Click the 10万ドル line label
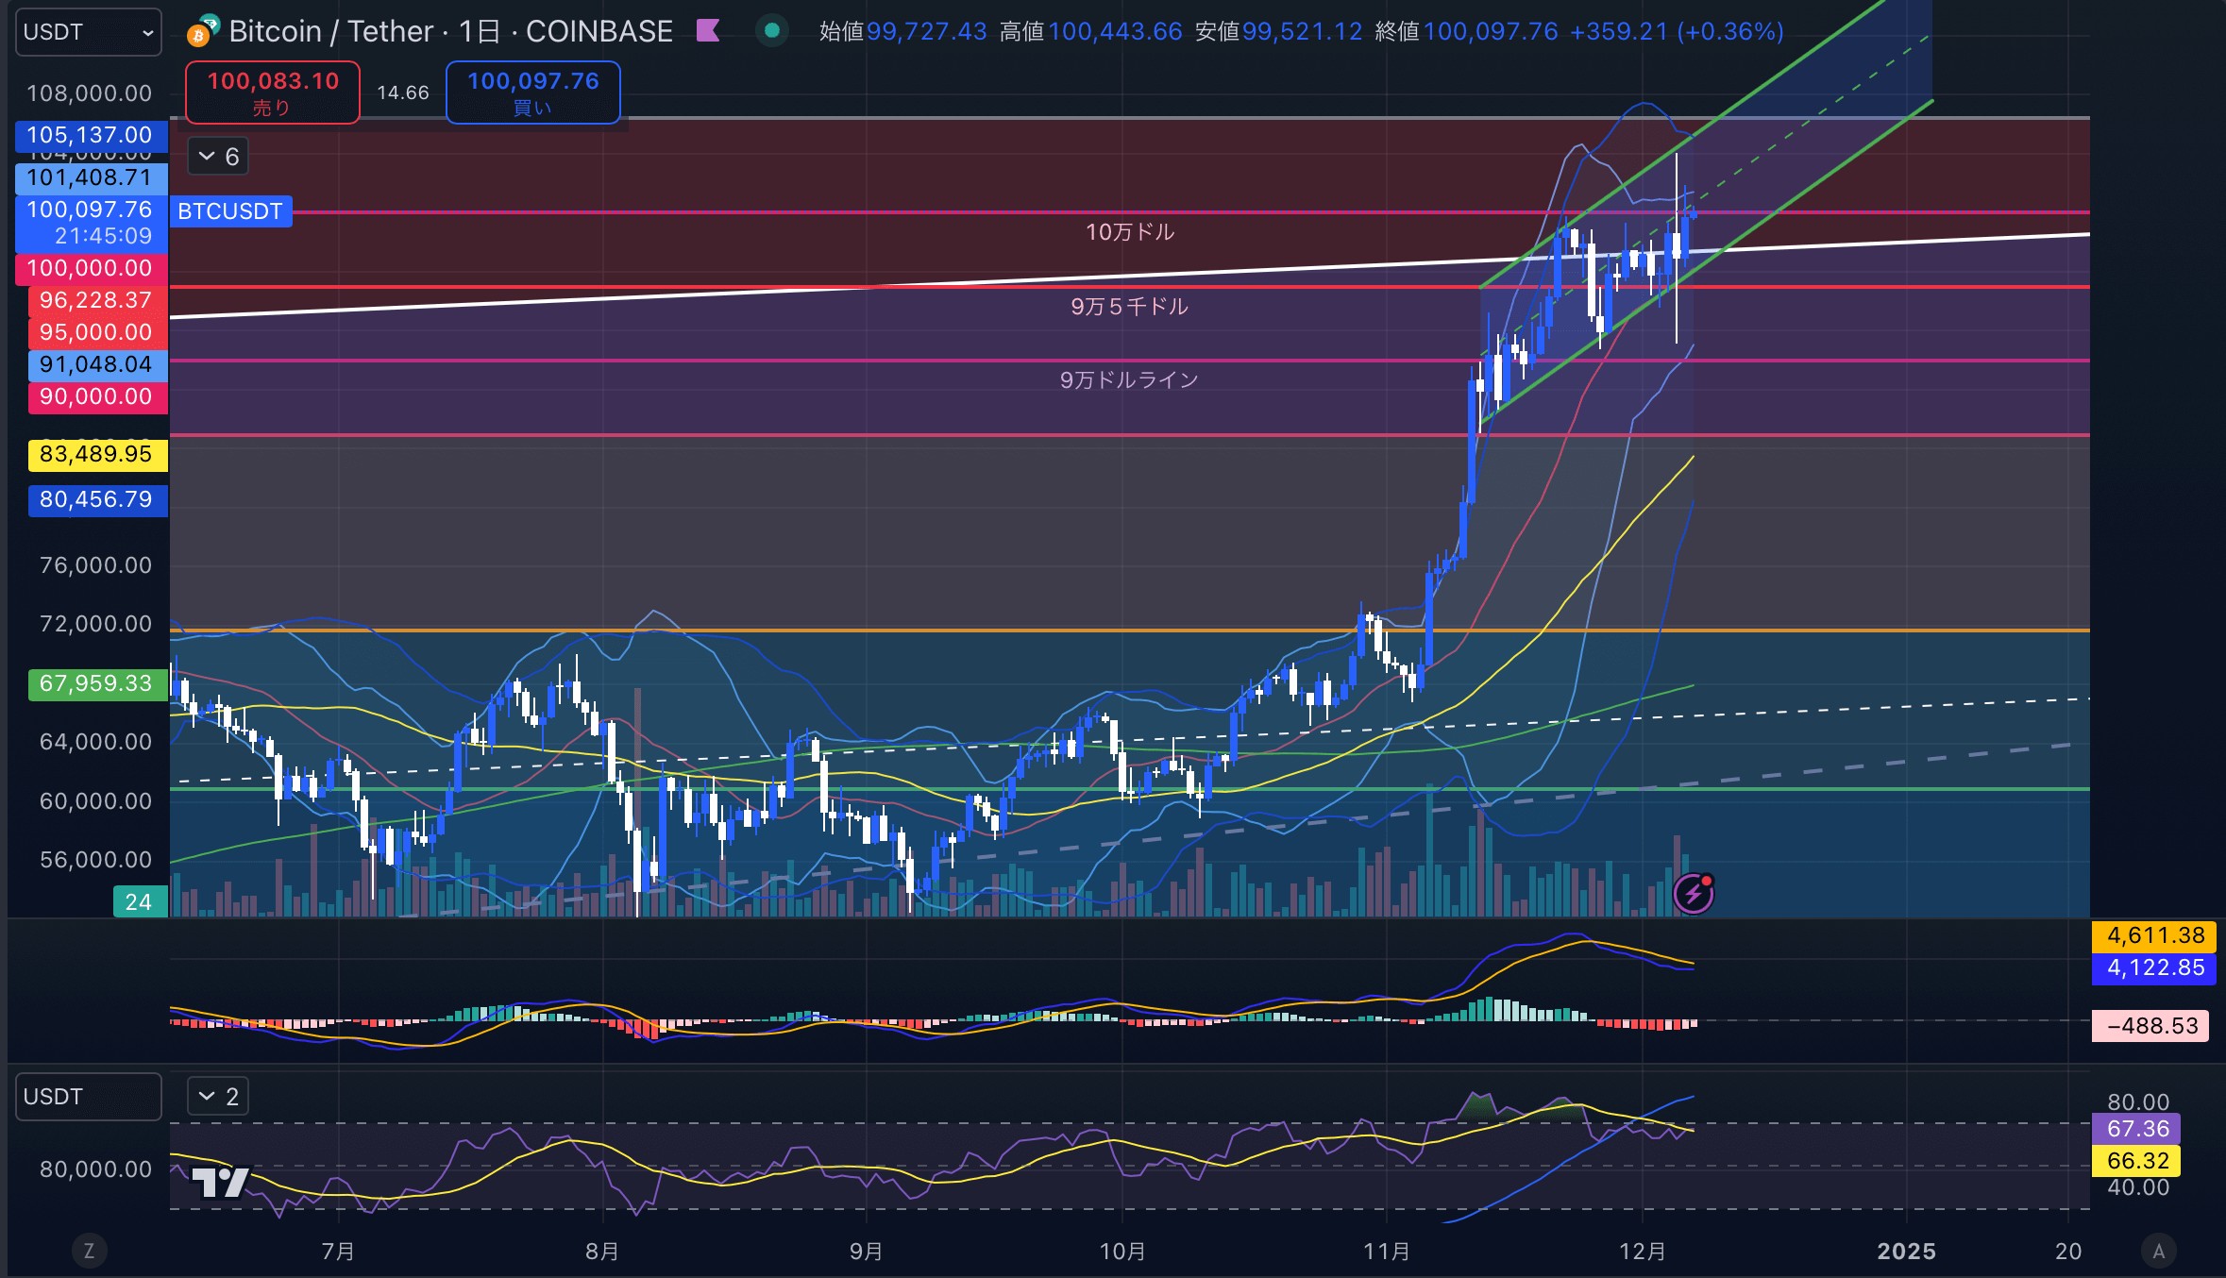 1130,232
